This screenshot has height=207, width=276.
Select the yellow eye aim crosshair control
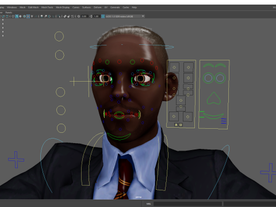pos(74,81)
